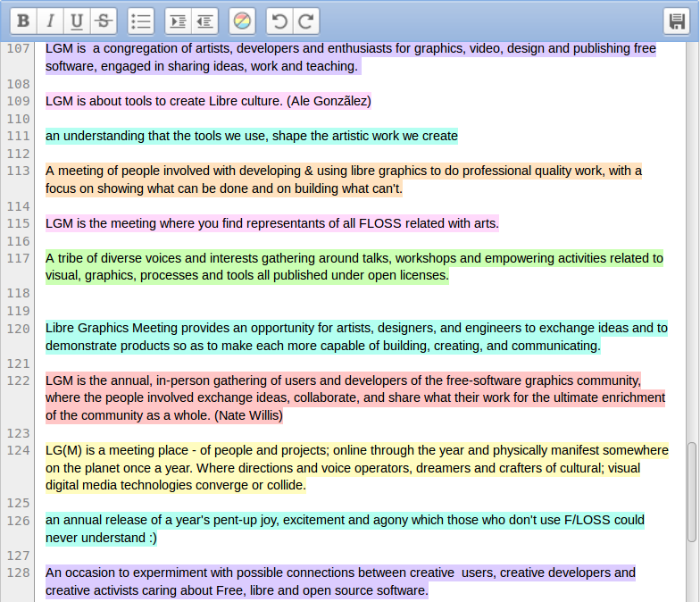The width and height of the screenshot is (700, 602).
Task: Click line number 122 in gutter
Action: (x=18, y=380)
